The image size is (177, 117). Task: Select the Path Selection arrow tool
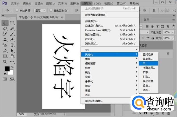point(12,51)
